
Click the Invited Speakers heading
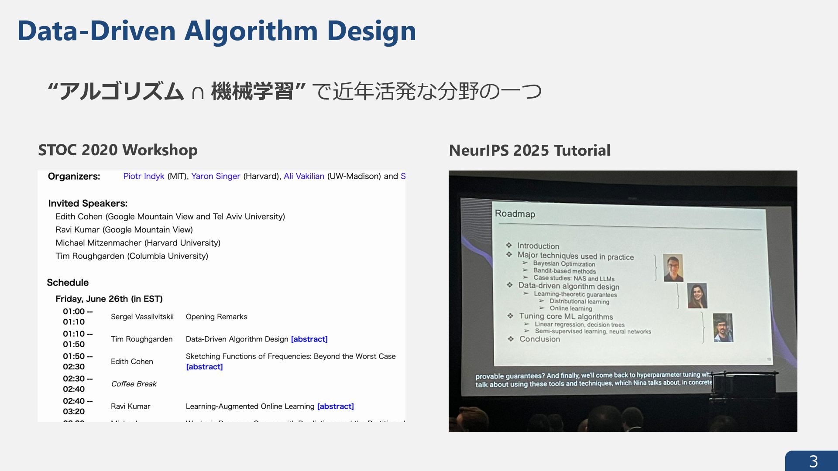(x=88, y=203)
